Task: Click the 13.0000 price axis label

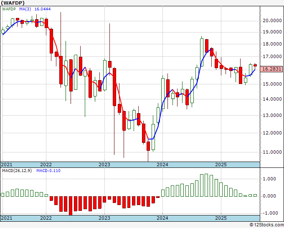Action: [x=272, y=115]
